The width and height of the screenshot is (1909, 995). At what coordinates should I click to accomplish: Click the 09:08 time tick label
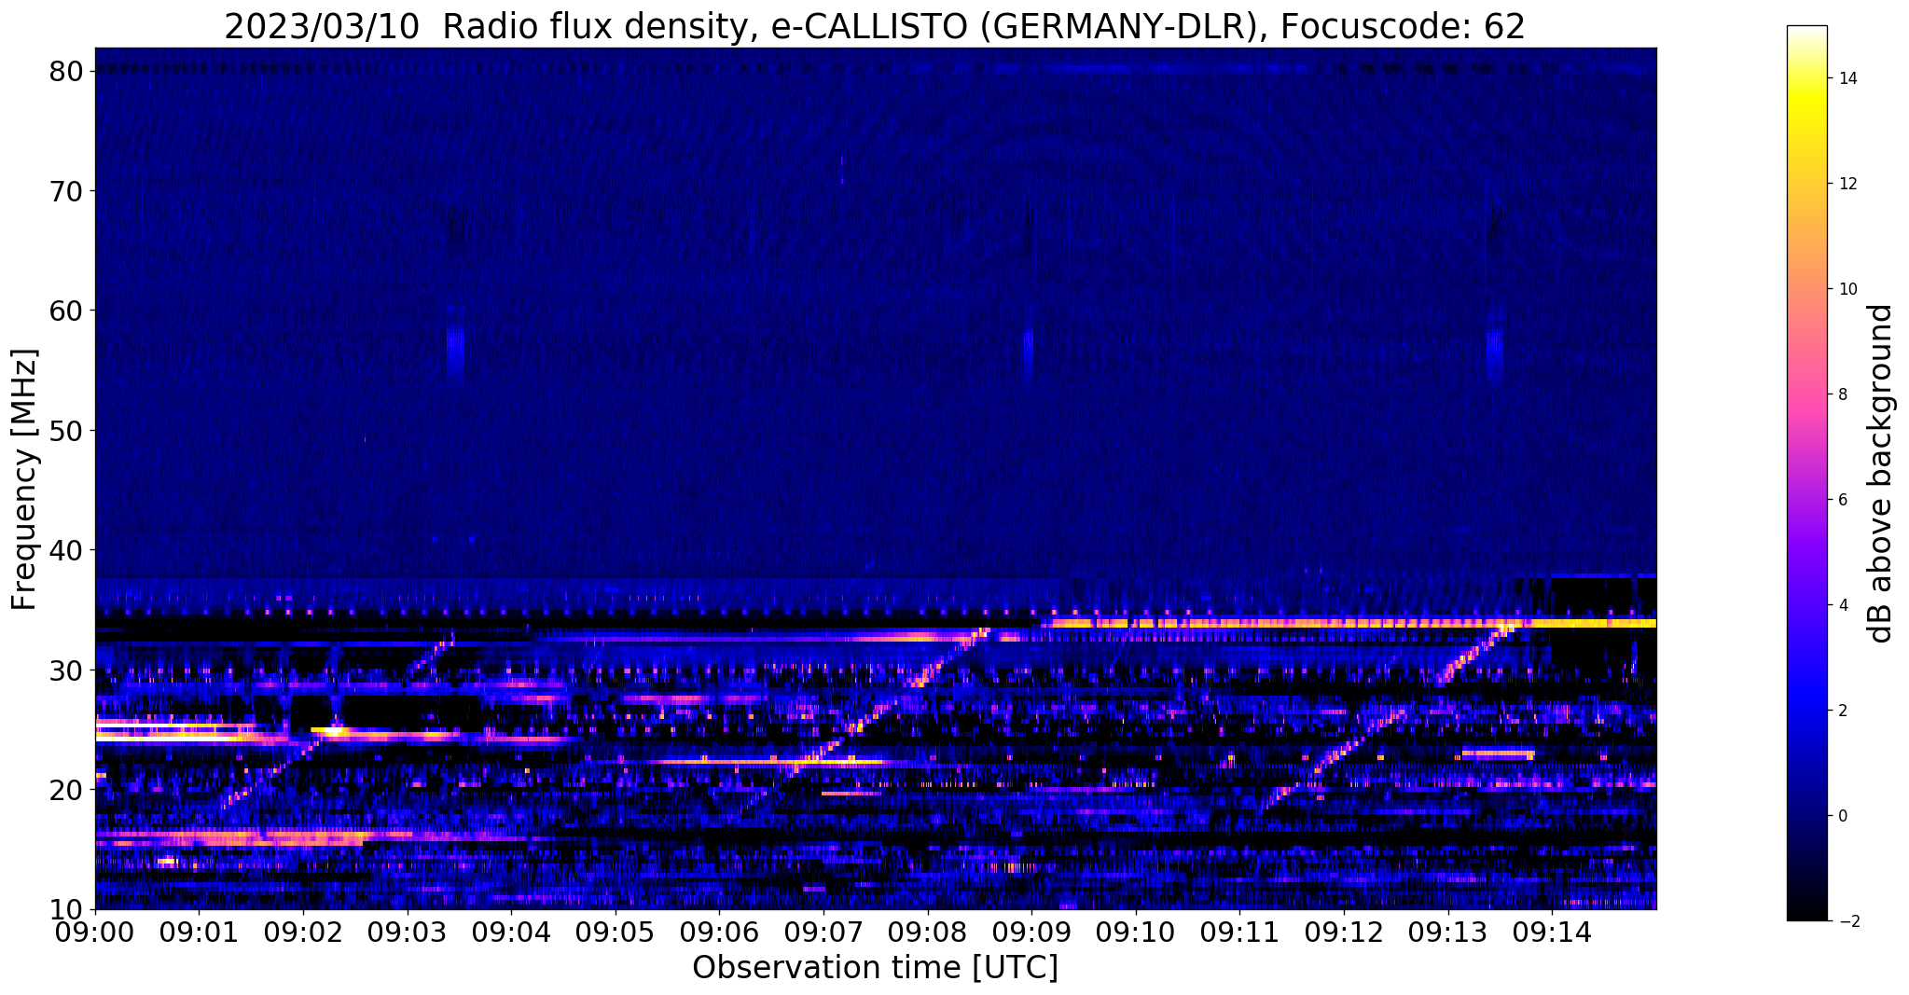coord(928,932)
